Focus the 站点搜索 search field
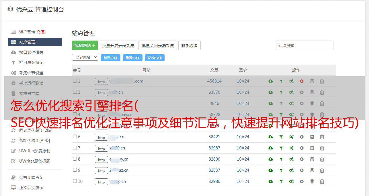The height and width of the screenshot is (196, 369). tap(305, 45)
